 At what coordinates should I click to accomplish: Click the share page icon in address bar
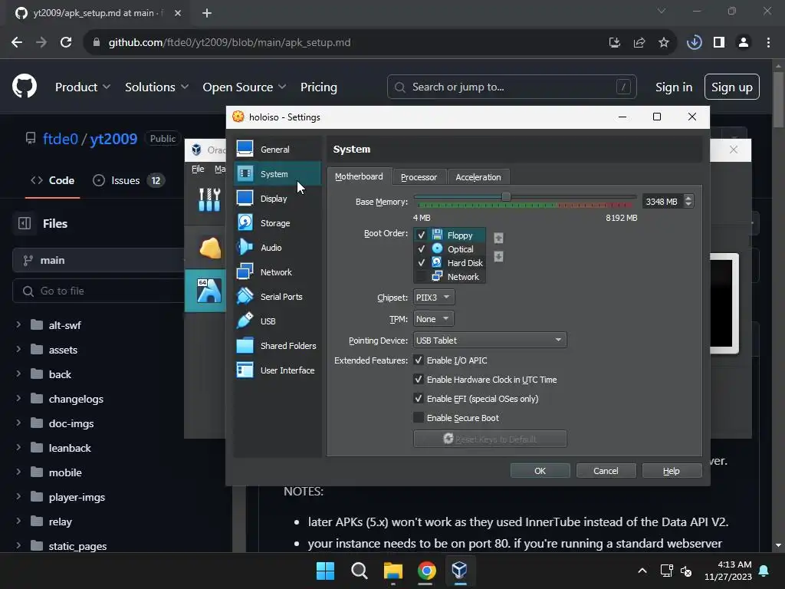[x=639, y=43]
